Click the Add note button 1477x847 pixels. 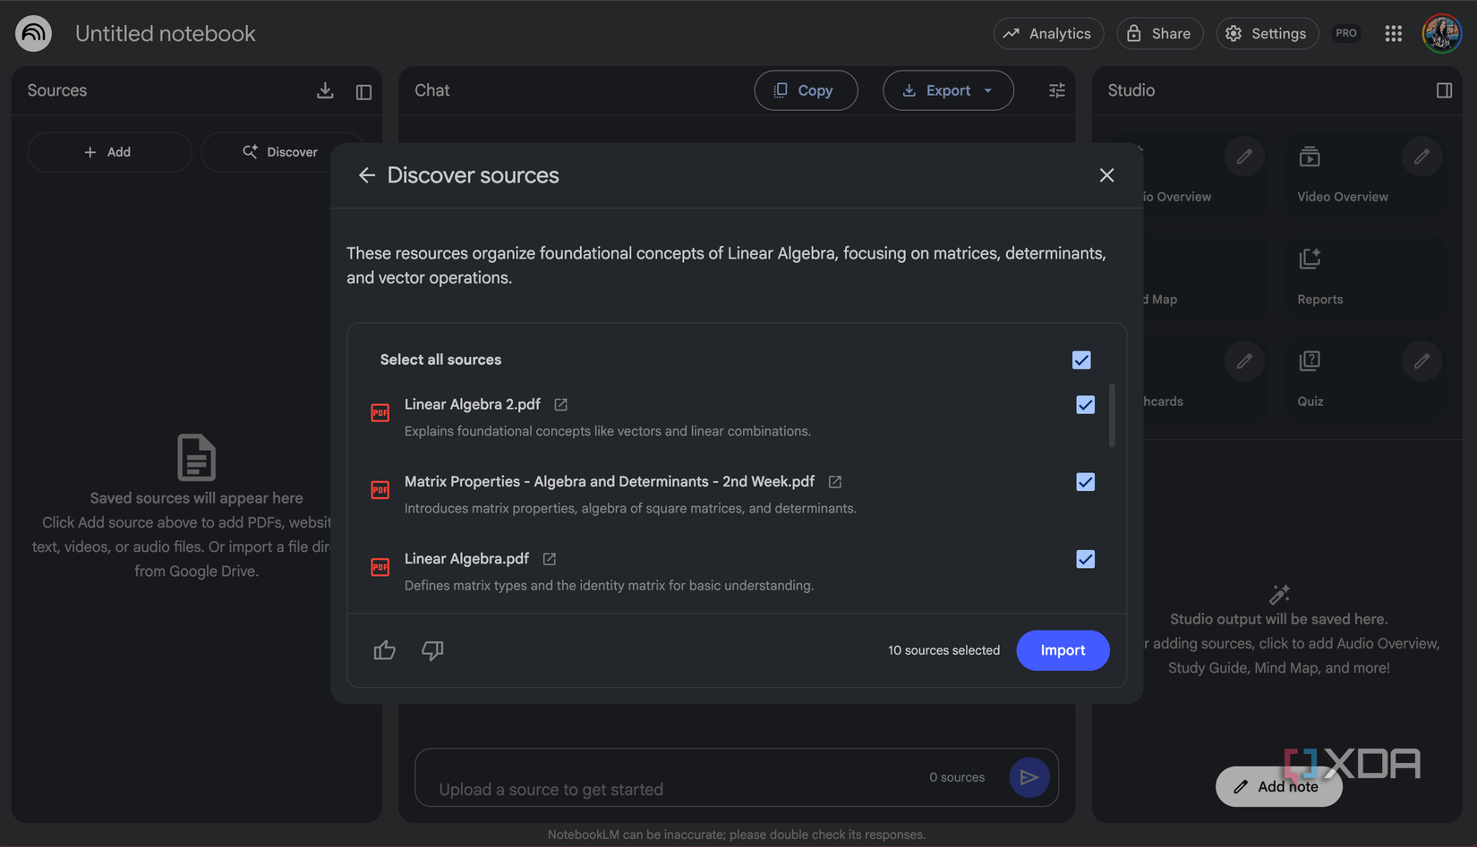coord(1278,786)
